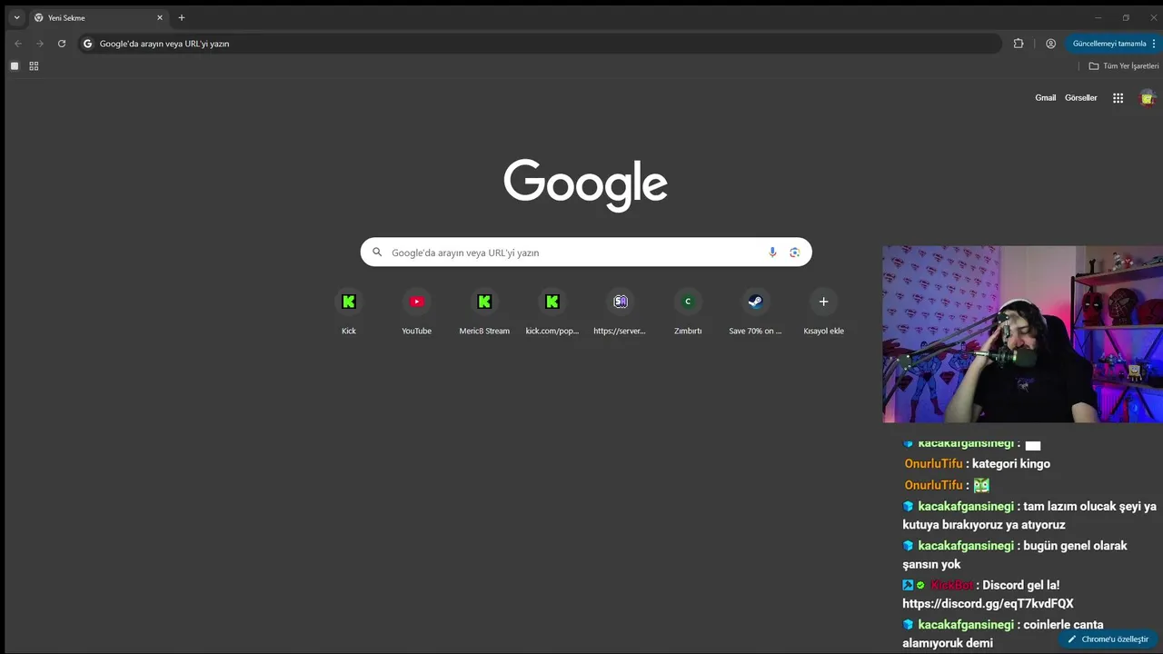This screenshot has height=654, width=1163.
Task: Open the Gmail link
Action: point(1046,98)
